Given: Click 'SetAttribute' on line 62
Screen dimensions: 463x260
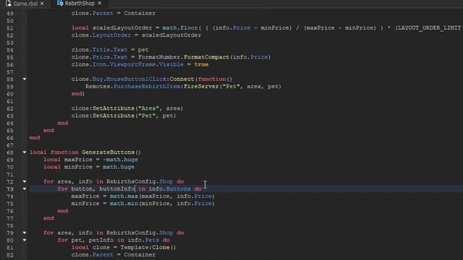Looking at the screenshot, I should (x=114, y=108).
